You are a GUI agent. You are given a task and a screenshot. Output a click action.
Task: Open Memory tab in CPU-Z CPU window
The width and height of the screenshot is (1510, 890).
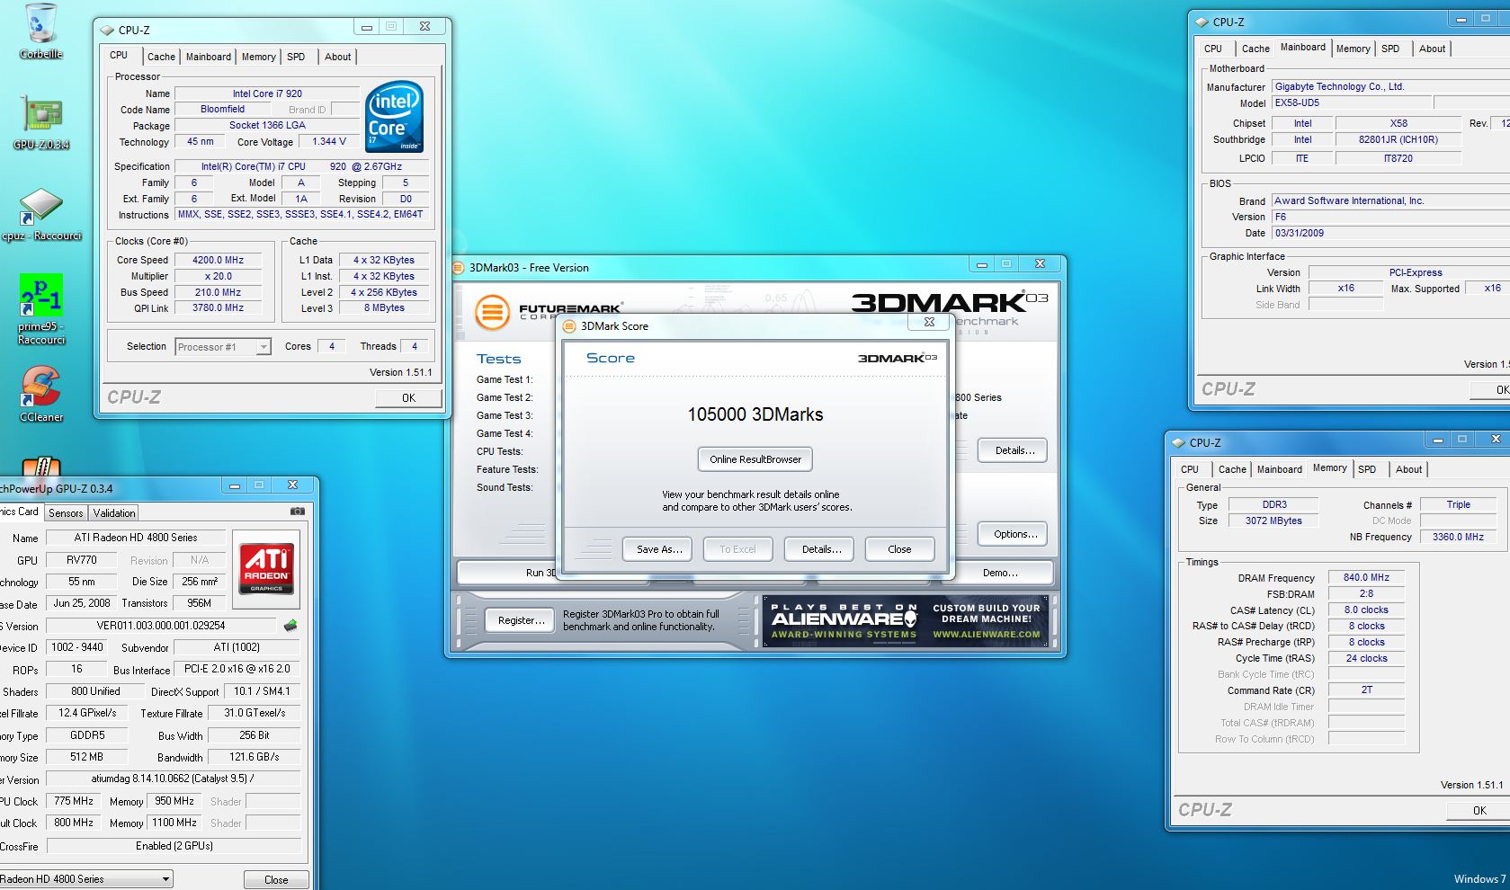(x=258, y=57)
